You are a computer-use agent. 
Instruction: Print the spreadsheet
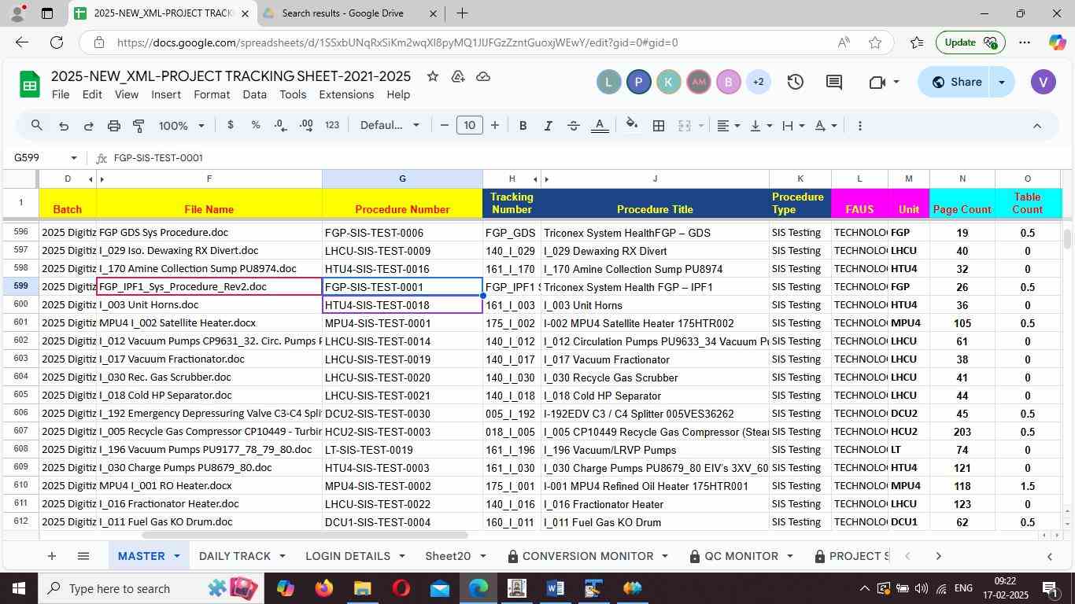113,125
